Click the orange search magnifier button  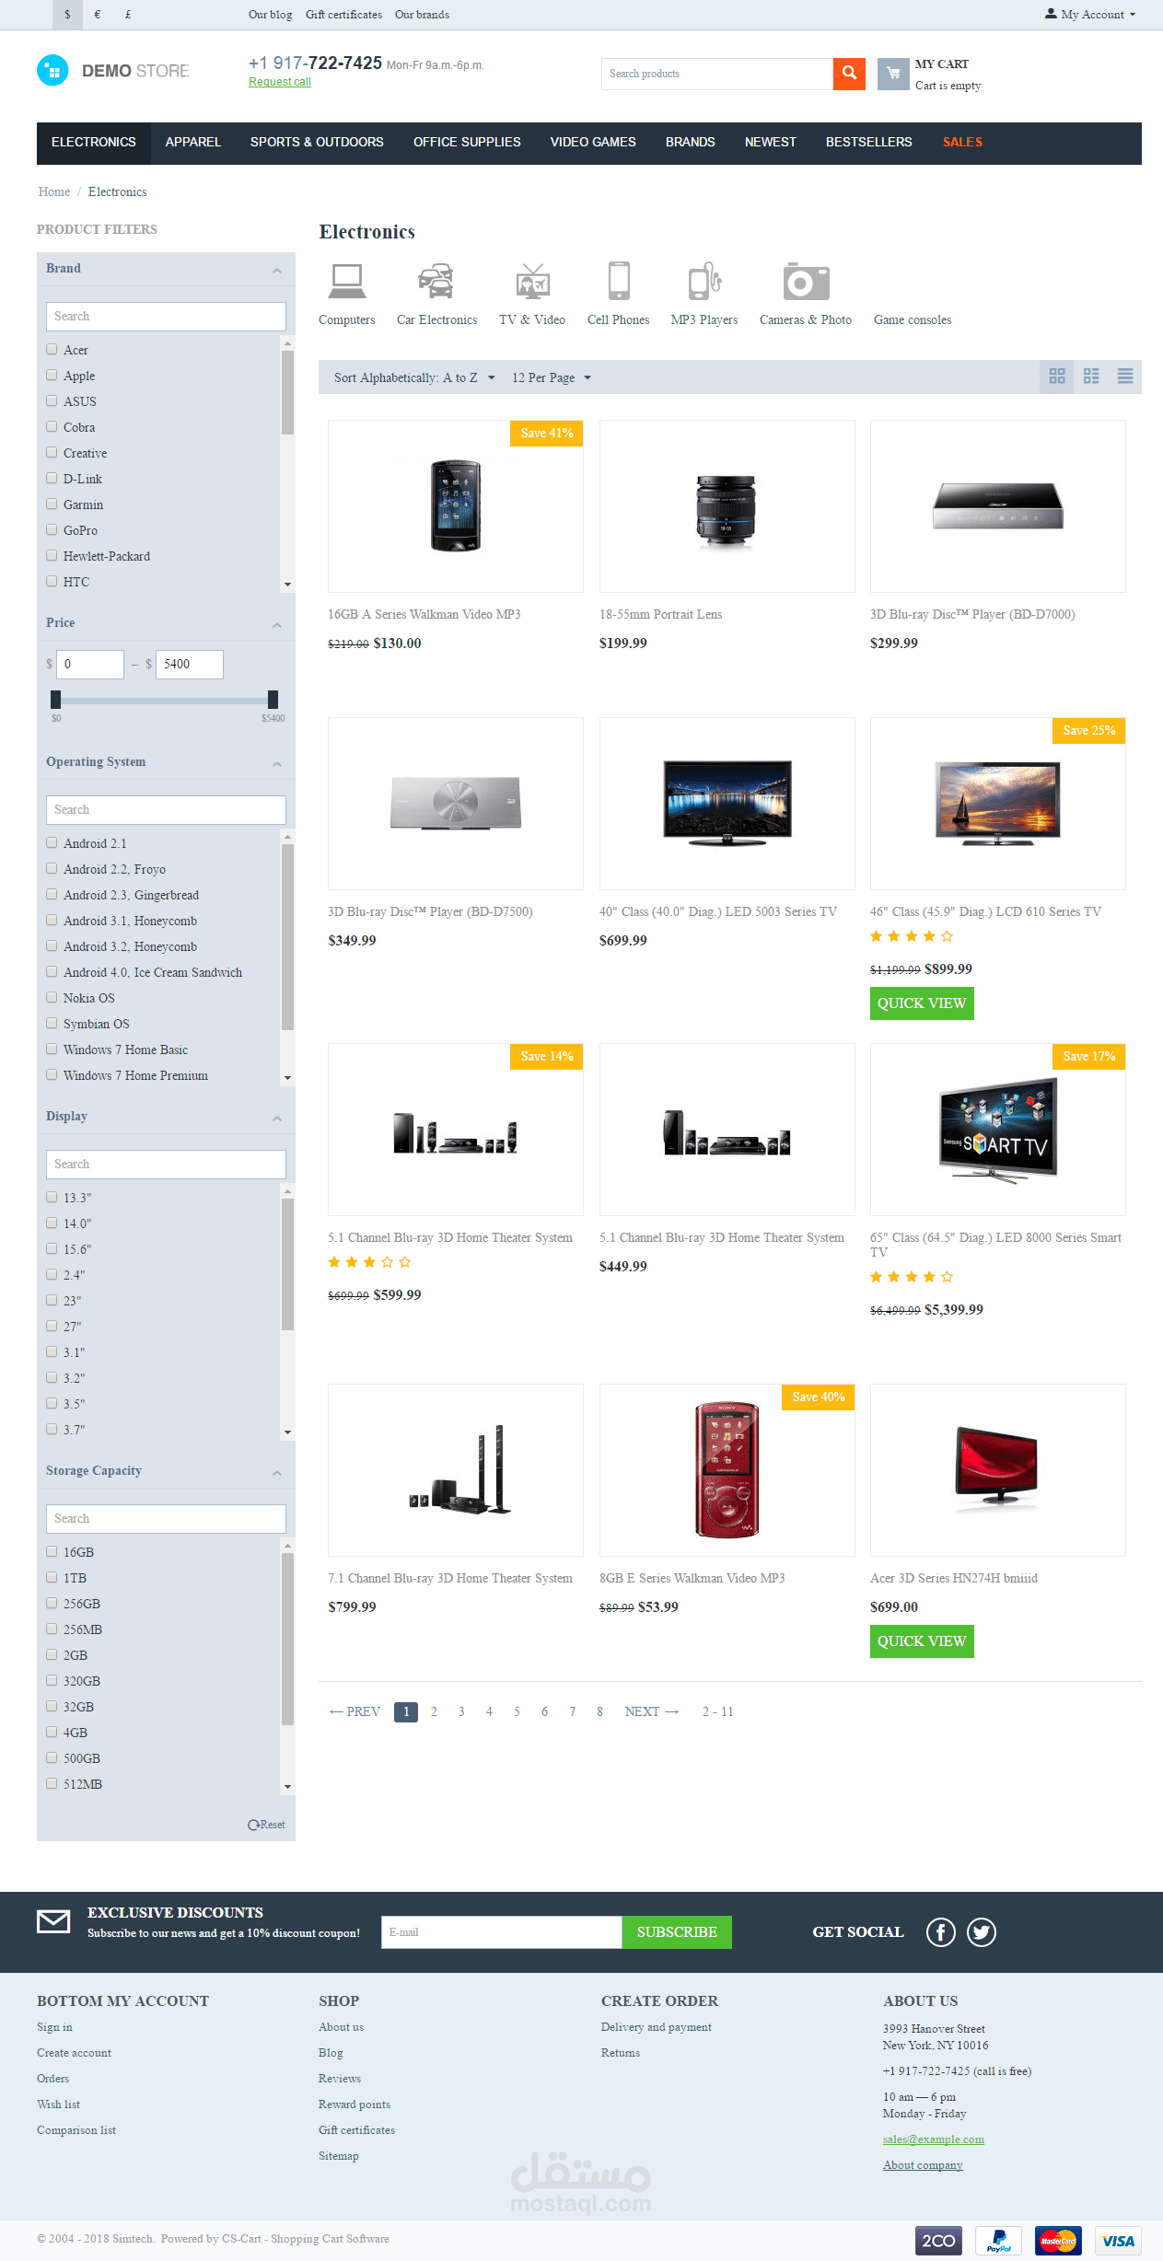849,74
